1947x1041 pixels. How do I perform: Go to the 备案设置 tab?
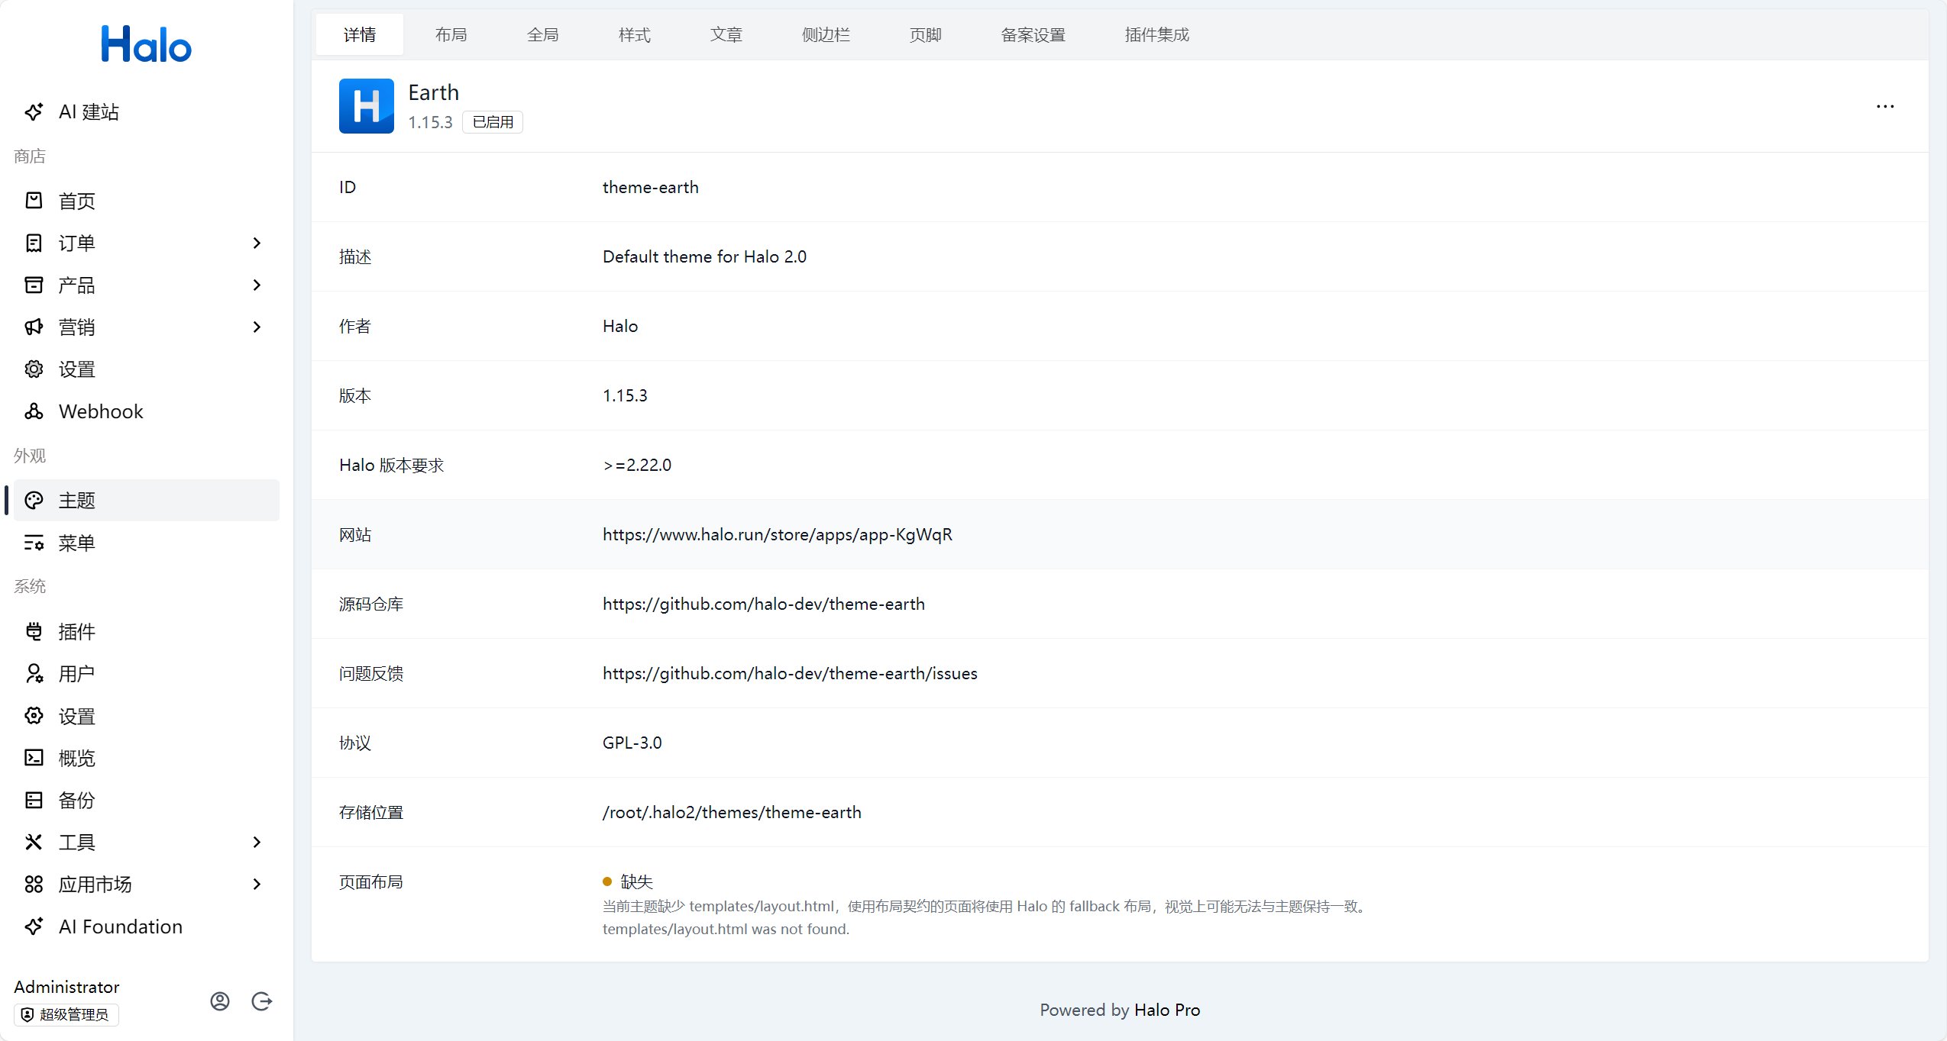click(x=1033, y=34)
